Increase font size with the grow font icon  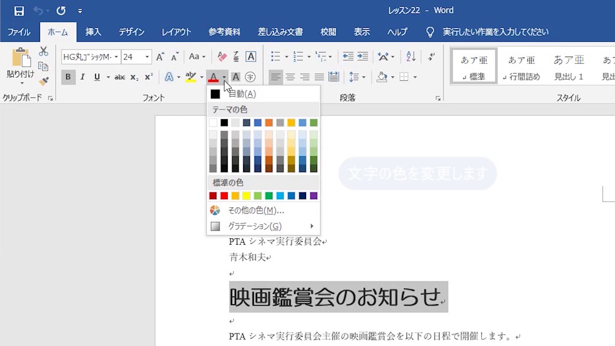pyautogui.click(x=160, y=57)
